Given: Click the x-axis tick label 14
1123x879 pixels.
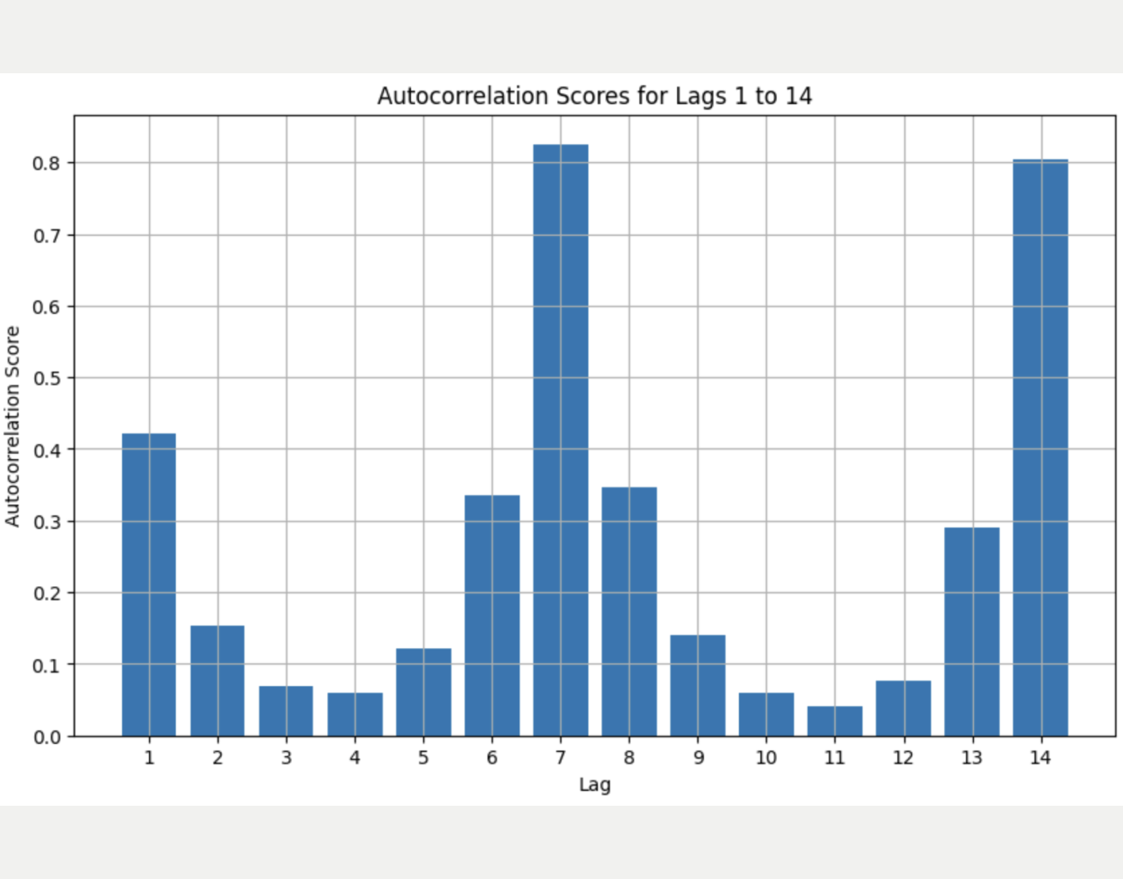Looking at the screenshot, I should coord(1041,758).
